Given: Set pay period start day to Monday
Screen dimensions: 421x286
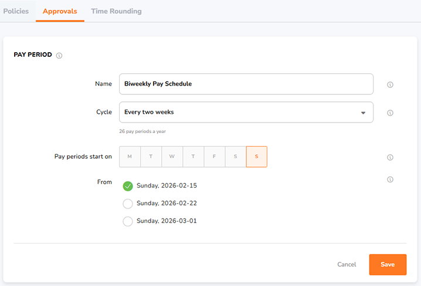Looking at the screenshot, I should pyautogui.click(x=130, y=157).
